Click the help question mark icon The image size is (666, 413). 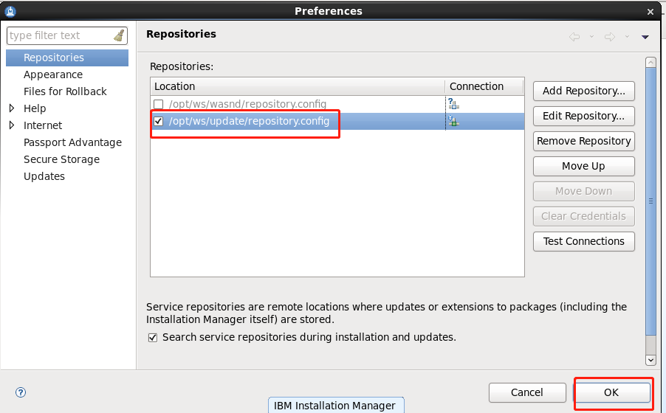coord(21,392)
